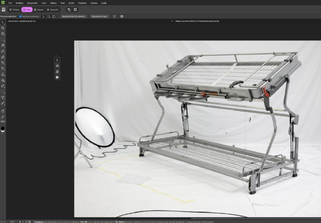Switch to Pixel studio

point(27,9)
